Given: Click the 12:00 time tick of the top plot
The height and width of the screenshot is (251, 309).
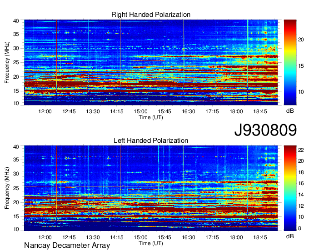Looking at the screenshot, I should point(45,111).
